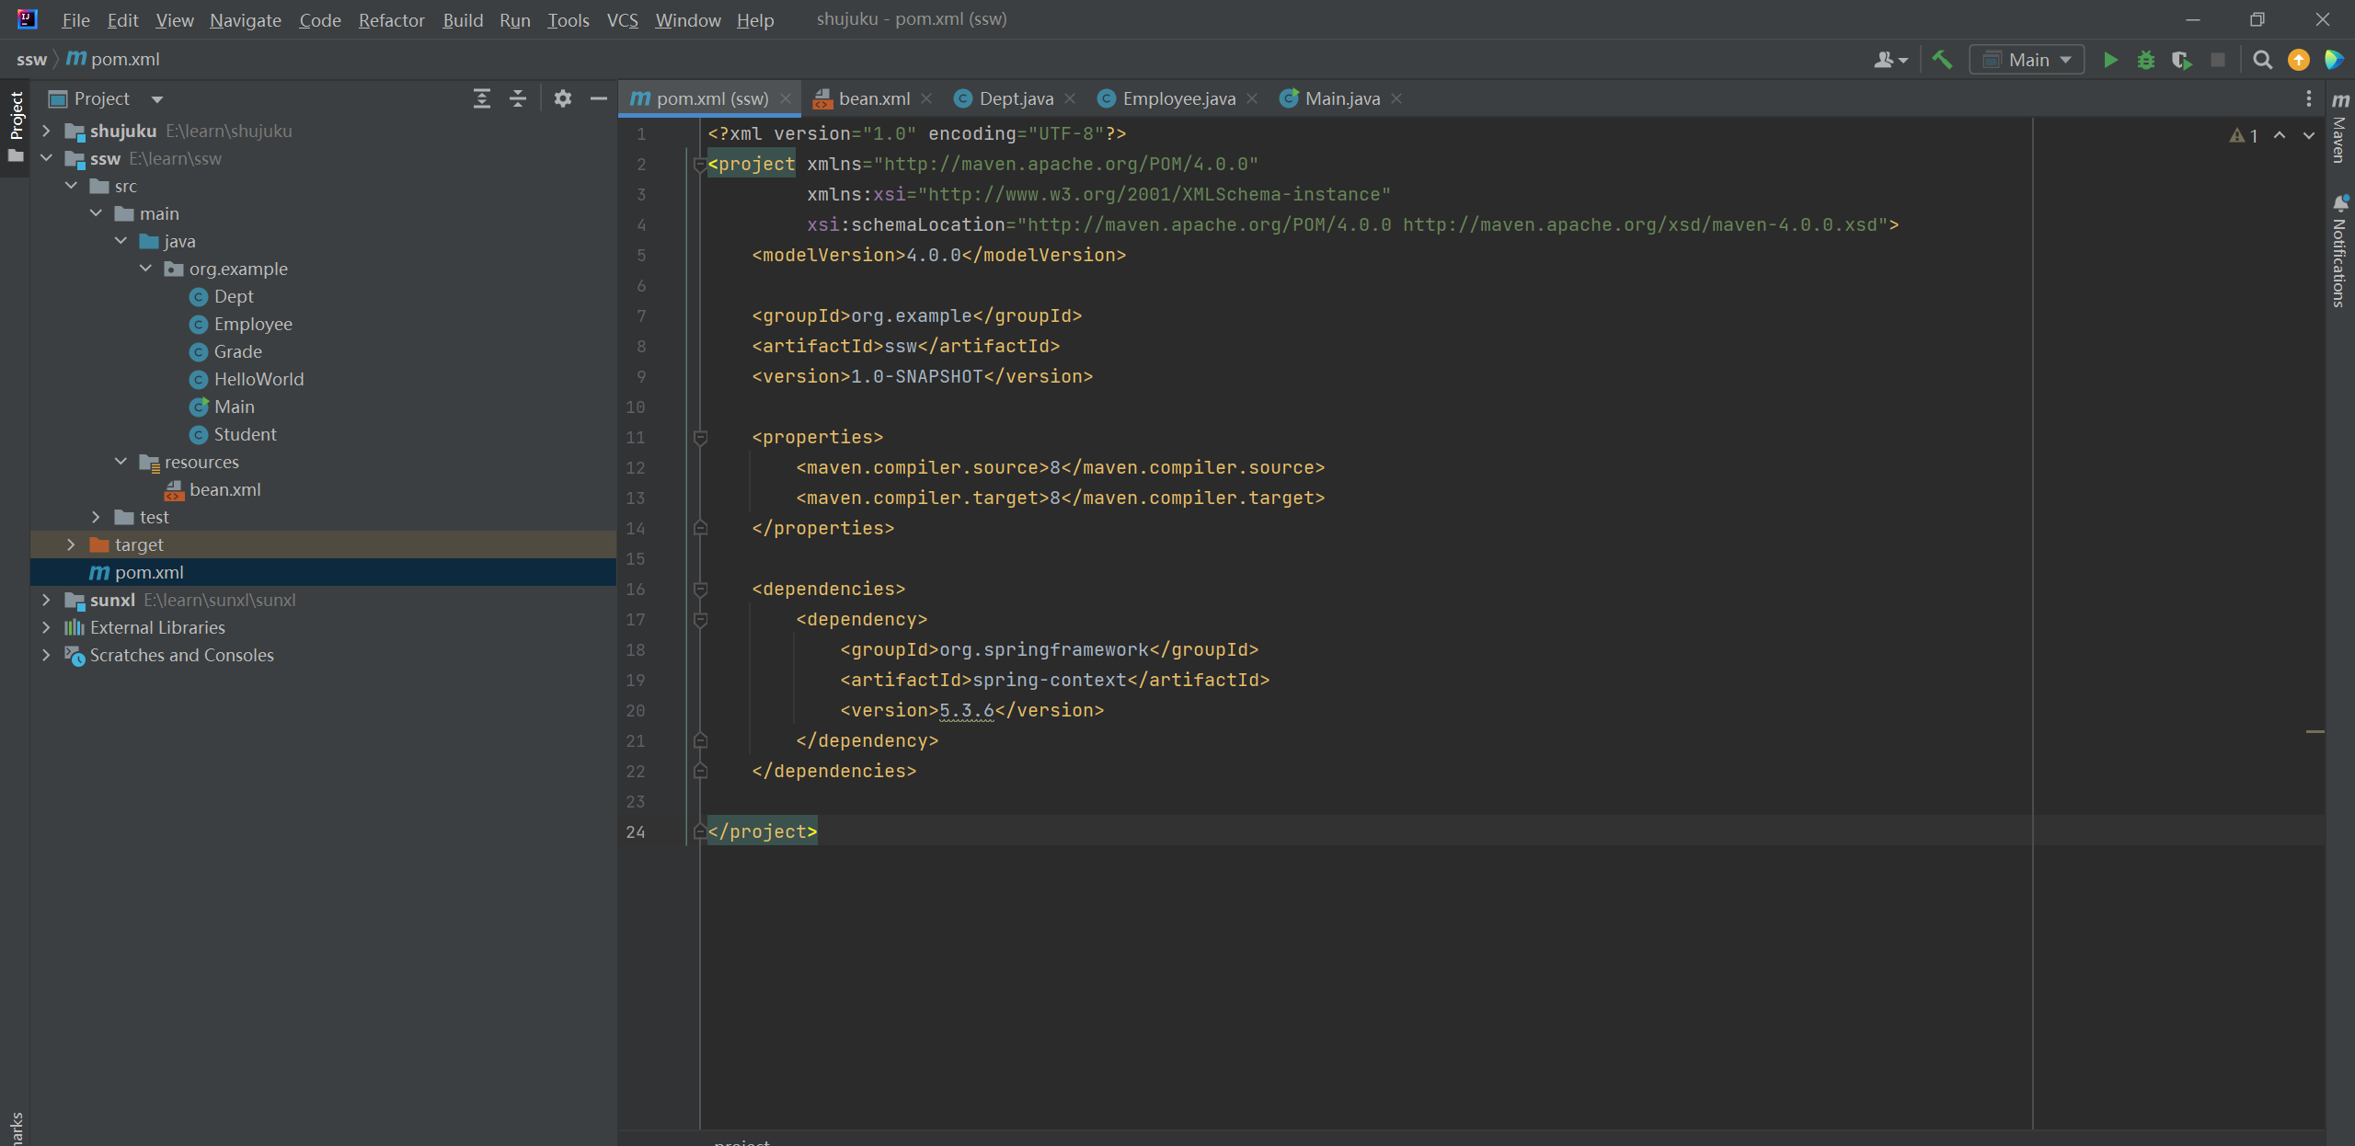
Task: Open Project panel settings gear
Action: tap(563, 98)
